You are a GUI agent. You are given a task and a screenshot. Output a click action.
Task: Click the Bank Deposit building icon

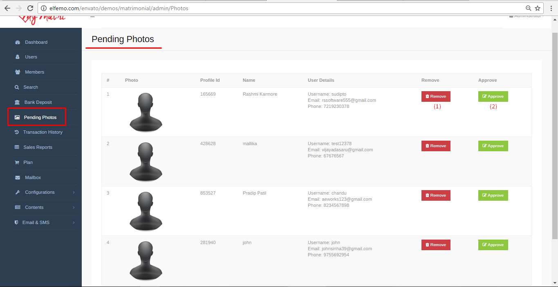17,102
